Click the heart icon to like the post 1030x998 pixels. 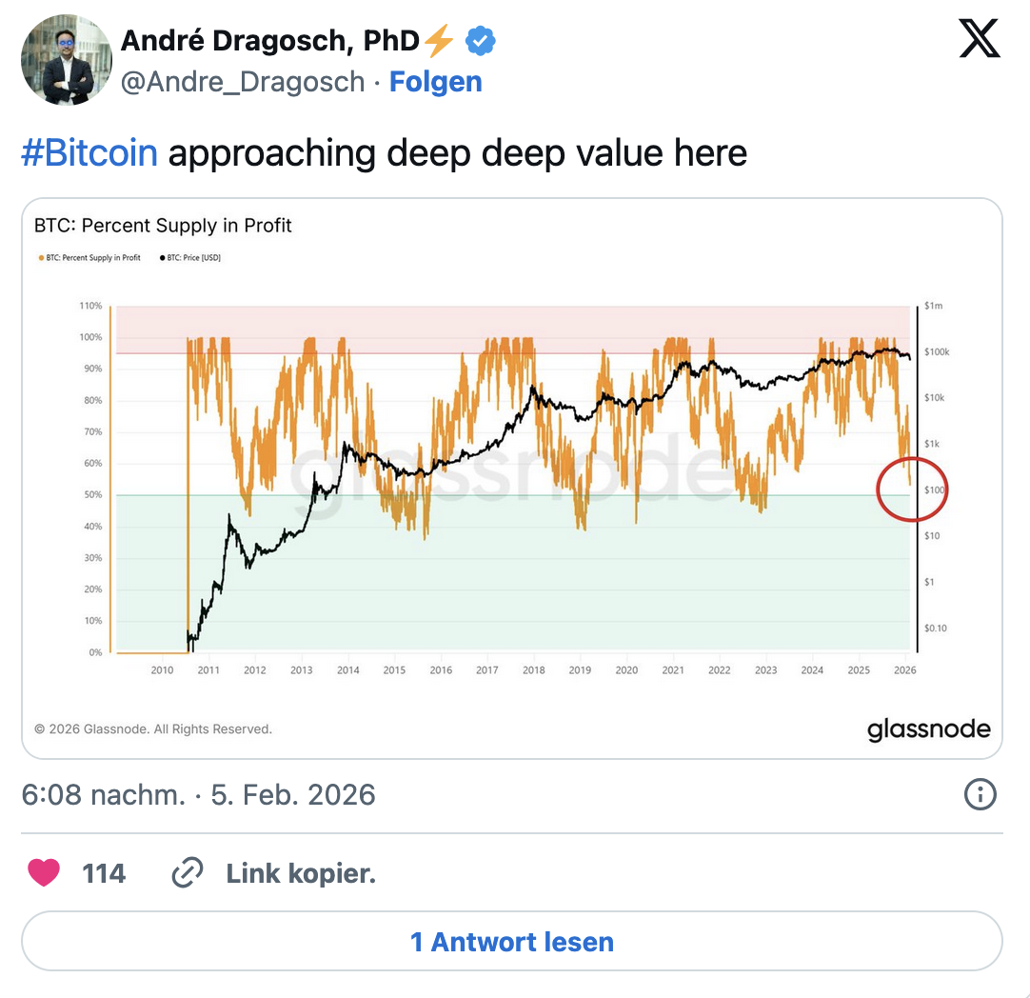click(44, 872)
